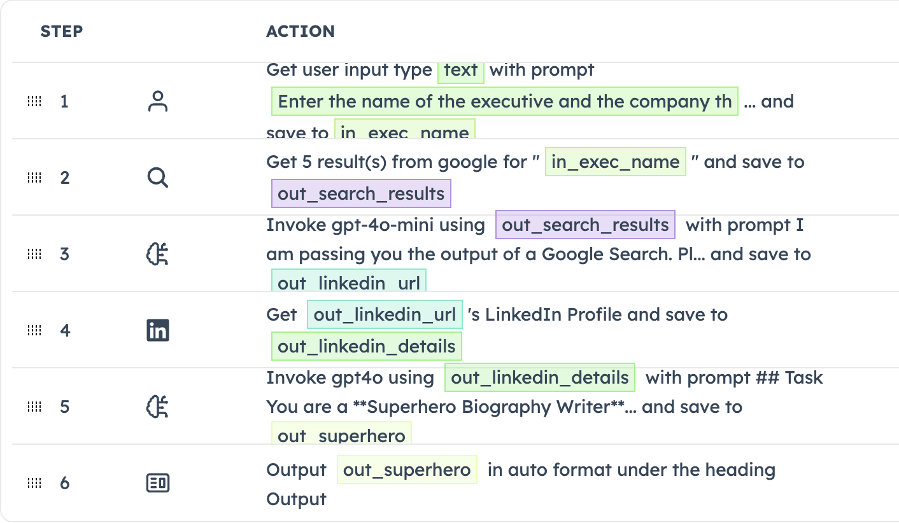Viewport: 899px width, 523px height.
Task: Grab the drag handle for step 2
Action: pyautogui.click(x=34, y=178)
